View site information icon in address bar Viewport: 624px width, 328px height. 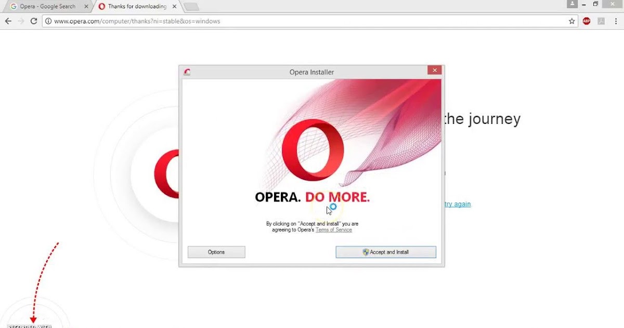tap(48, 21)
